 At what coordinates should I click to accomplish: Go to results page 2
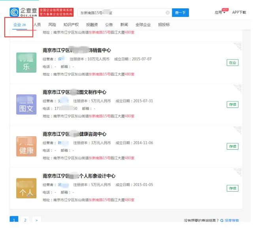[x=25, y=220]
